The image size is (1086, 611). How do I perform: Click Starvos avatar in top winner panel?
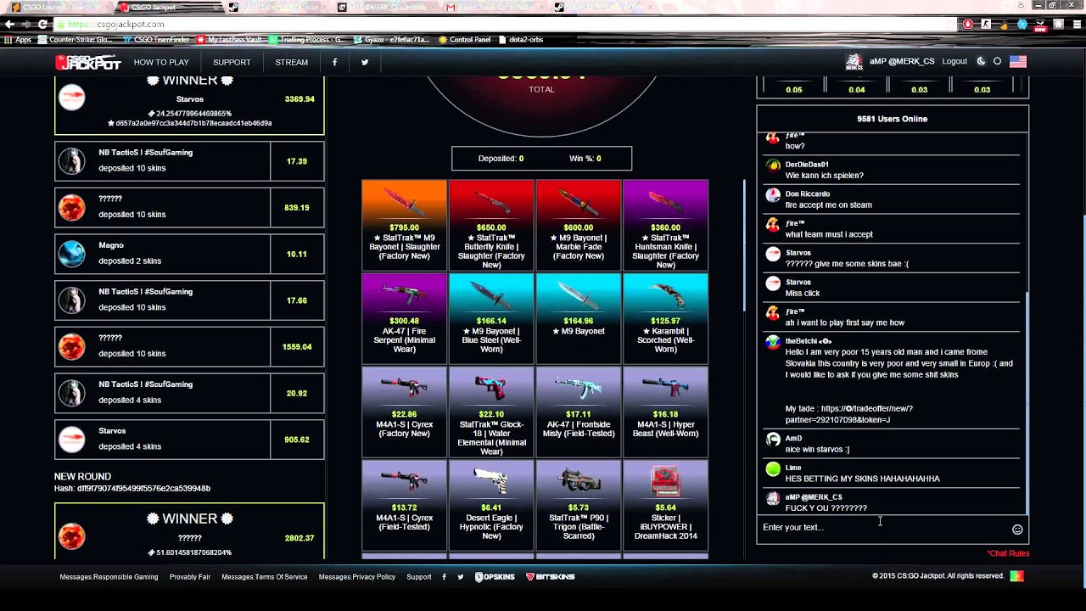coord(72,98)
